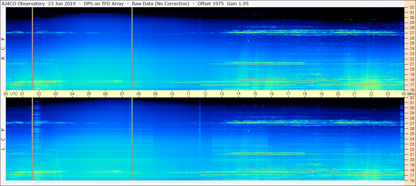Click the 23 hour tick label
Image resolution: width=416 pixels, height=186 pixels.
click(388, 94)
